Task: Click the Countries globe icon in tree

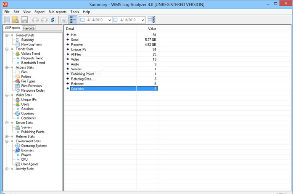Action: pos(18,114)
